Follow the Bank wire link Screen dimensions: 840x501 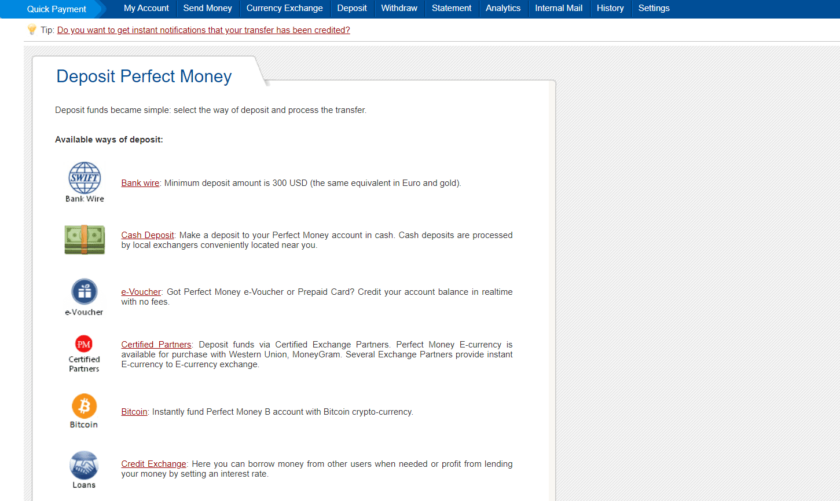(x=140, y=183)
